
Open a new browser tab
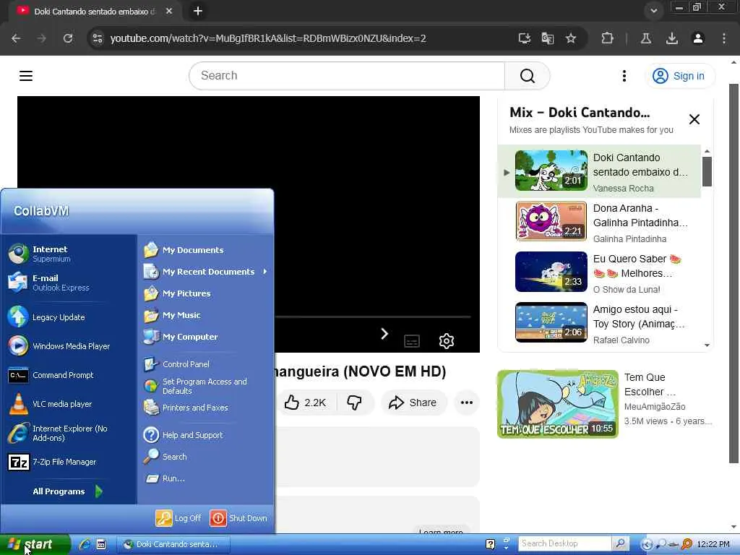[198, 11]
